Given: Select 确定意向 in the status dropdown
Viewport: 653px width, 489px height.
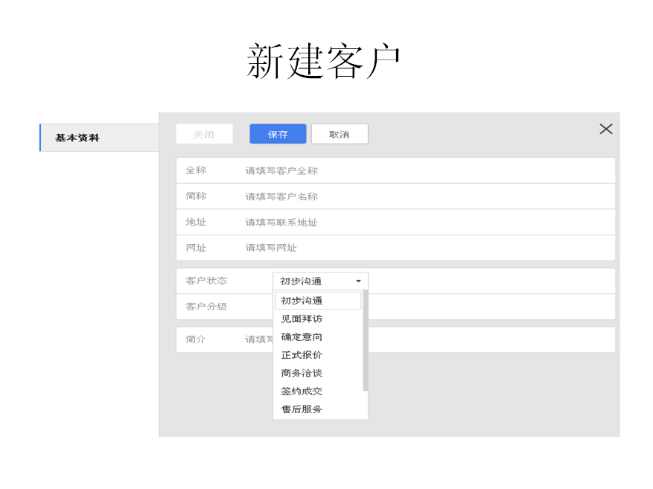Looking at the screenshot, I should 301,336.
